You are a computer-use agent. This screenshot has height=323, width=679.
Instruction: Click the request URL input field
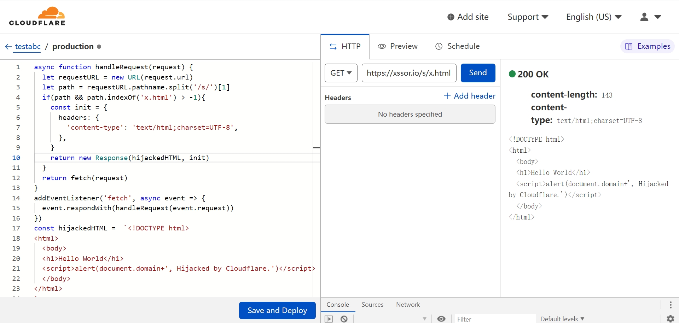(409, 73)
